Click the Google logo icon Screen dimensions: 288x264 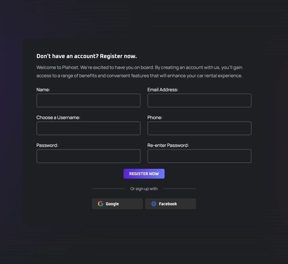tap(100, 204)
